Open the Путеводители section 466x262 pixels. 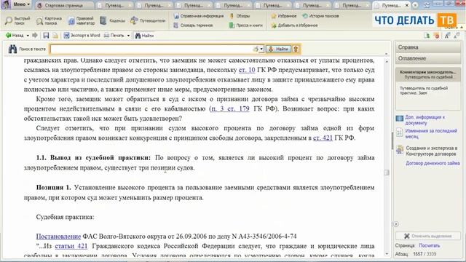click(148, 20)
